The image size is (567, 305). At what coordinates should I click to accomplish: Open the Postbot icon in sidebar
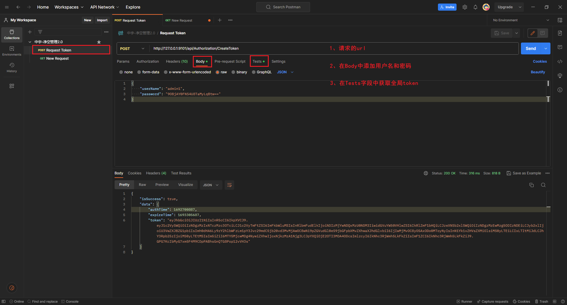pyautogui.click(x=12, y=288)
